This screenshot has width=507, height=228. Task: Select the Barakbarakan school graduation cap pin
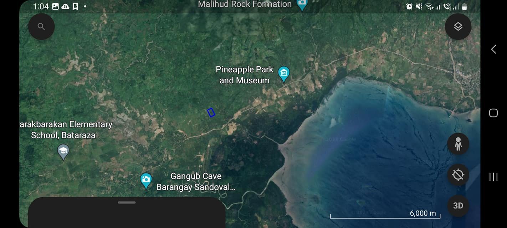click(x=63, y=151)
